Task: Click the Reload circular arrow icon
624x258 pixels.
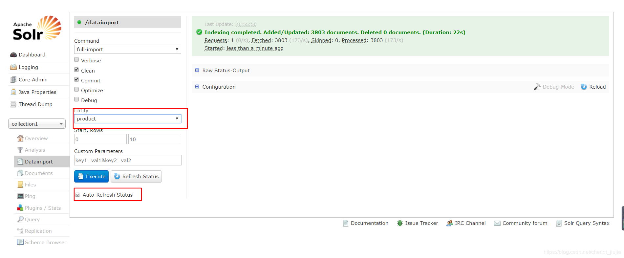Action: pyautogui.click(x=584, y=87)
